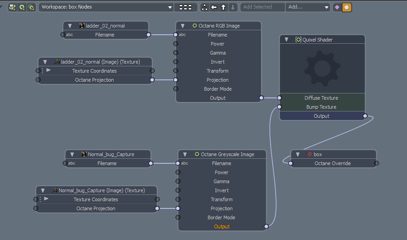The width and height of the screenshot is (407, 240).
Task: Collapse the Quixel Shader node
Action: click(x=287, y=39)
